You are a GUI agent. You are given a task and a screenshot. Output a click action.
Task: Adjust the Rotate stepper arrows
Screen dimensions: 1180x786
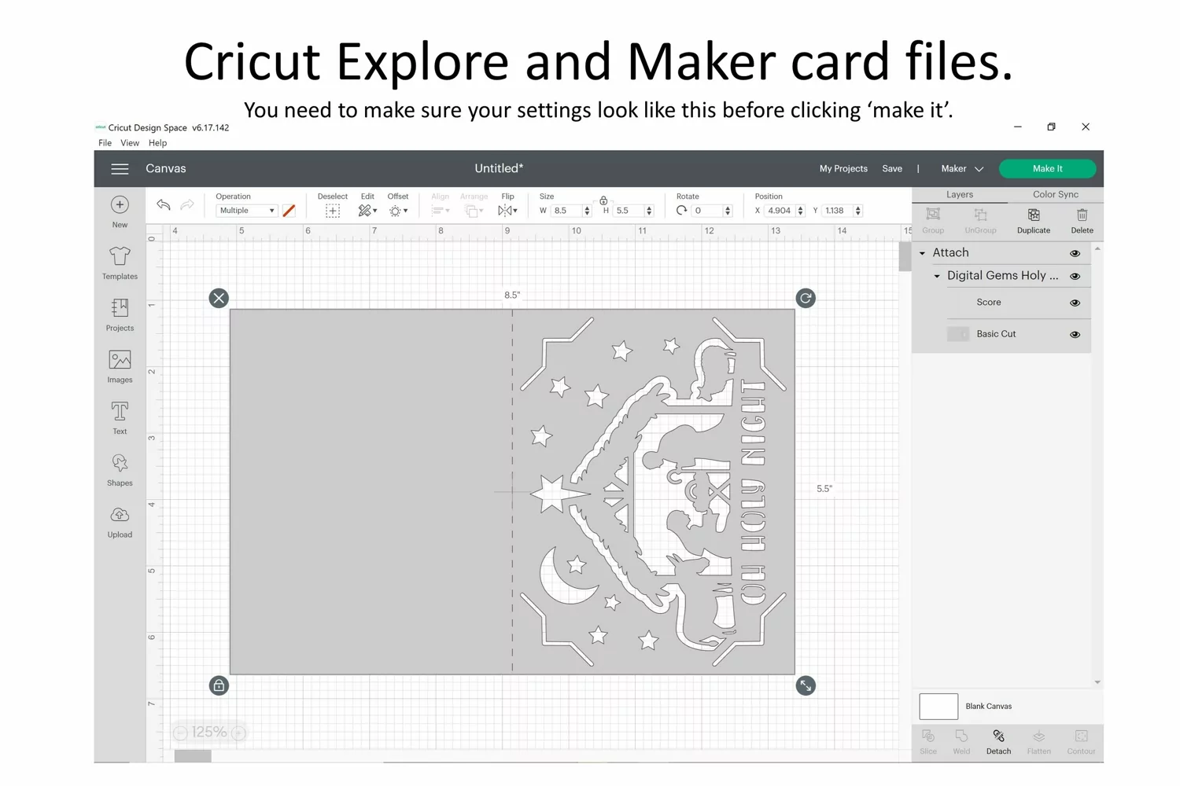[728, 211]
